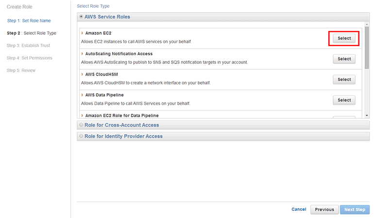Screen dimensions: 374x218
Task: Click the scrollbar down arrow in roles list
Action: click(367, 115)
